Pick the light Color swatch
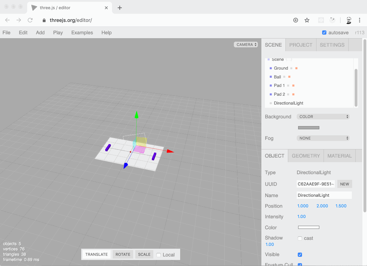The height and width of the screenshot is (266, 367). pos(308,227)
